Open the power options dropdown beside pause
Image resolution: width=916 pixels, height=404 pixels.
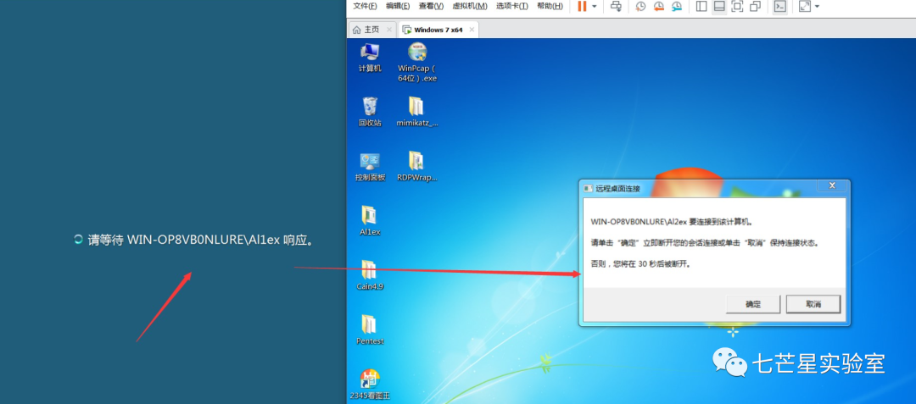[595, 6]
